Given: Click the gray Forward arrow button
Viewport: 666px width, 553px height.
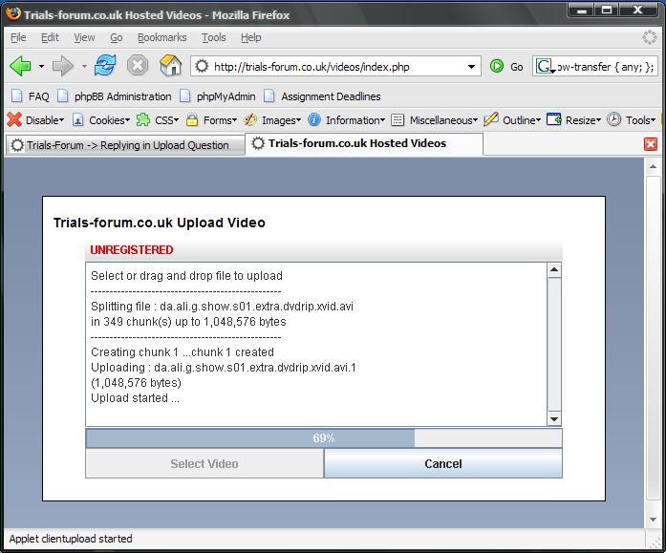Looking at the screenshot, I should pyautogui.click(x=63, y=66).
